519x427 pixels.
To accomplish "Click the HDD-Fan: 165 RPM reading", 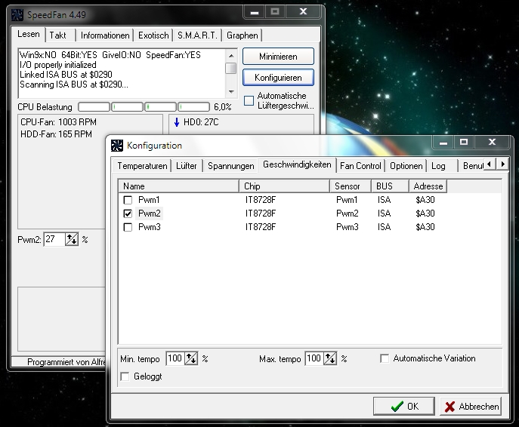I will [56, 134].
